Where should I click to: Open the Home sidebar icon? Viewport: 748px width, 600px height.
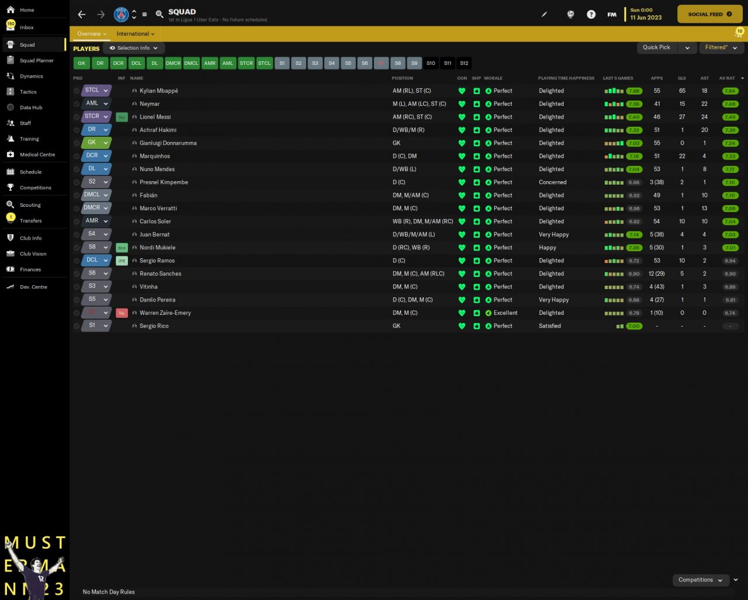click(11, 10)
